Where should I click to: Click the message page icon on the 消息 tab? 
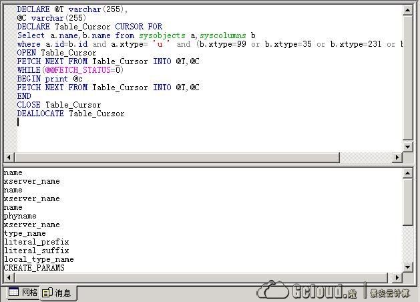pos(47,293)
